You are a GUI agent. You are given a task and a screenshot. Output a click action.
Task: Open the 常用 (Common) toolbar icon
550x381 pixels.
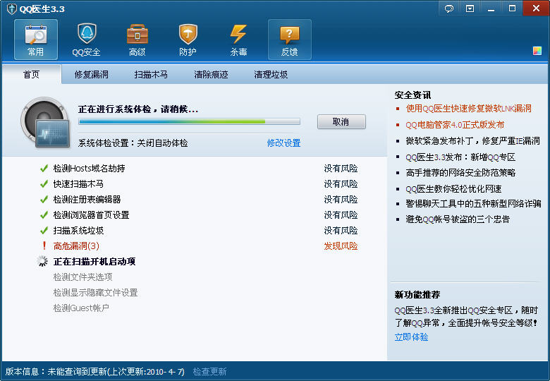[36, 40]
